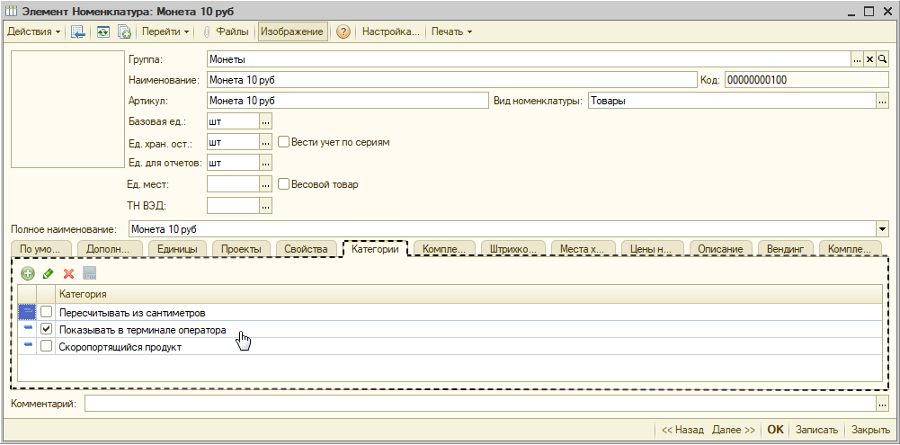This screenshot has width=900, height=445.
Task: Click the Закрыть button
Action: (x=870, y=430)
